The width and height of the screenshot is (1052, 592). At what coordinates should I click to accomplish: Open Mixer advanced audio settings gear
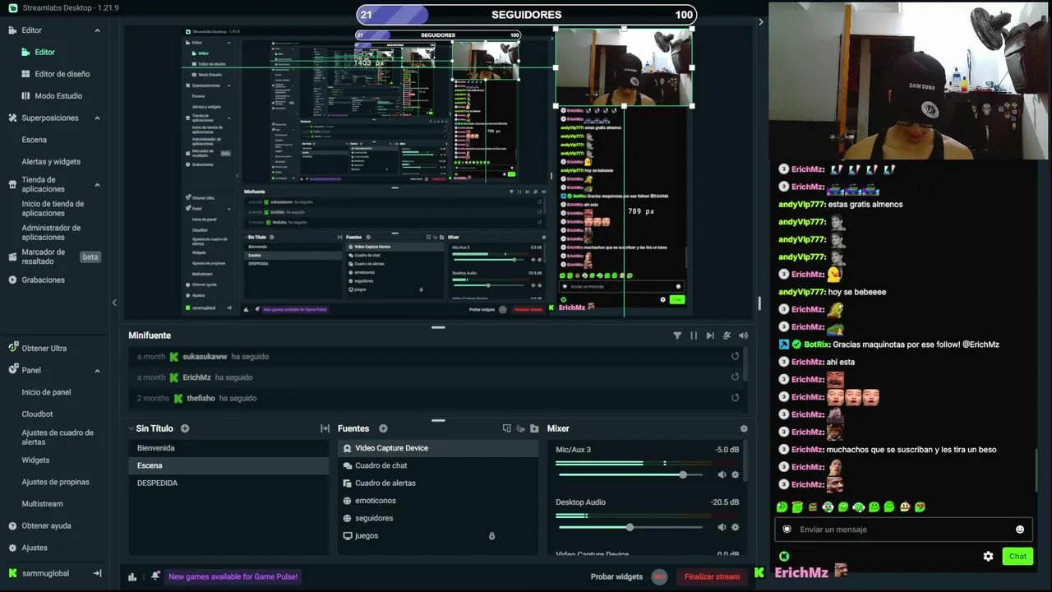[744, 428]
